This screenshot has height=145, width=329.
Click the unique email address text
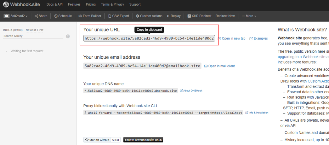click(x=142, y=66)
